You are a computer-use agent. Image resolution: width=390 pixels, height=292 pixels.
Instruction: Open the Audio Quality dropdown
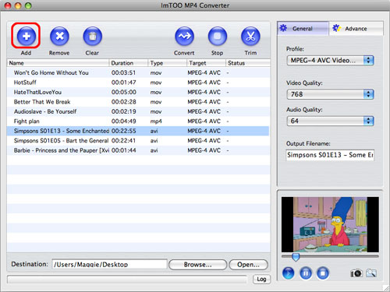pos(330,121)
